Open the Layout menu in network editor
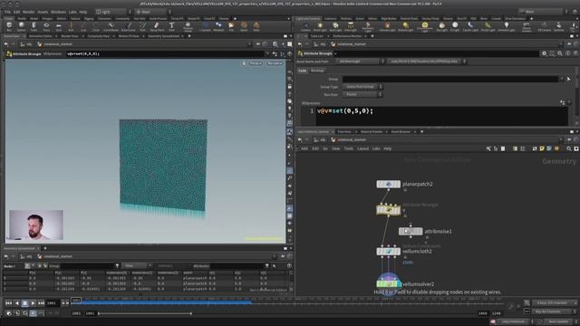This screenshot has width=580, height=326. (x=362, y=149)
